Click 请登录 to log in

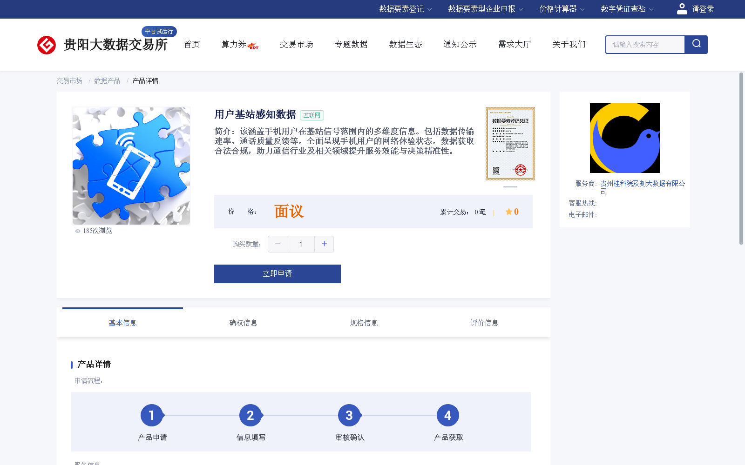click(x=703, y=9)
